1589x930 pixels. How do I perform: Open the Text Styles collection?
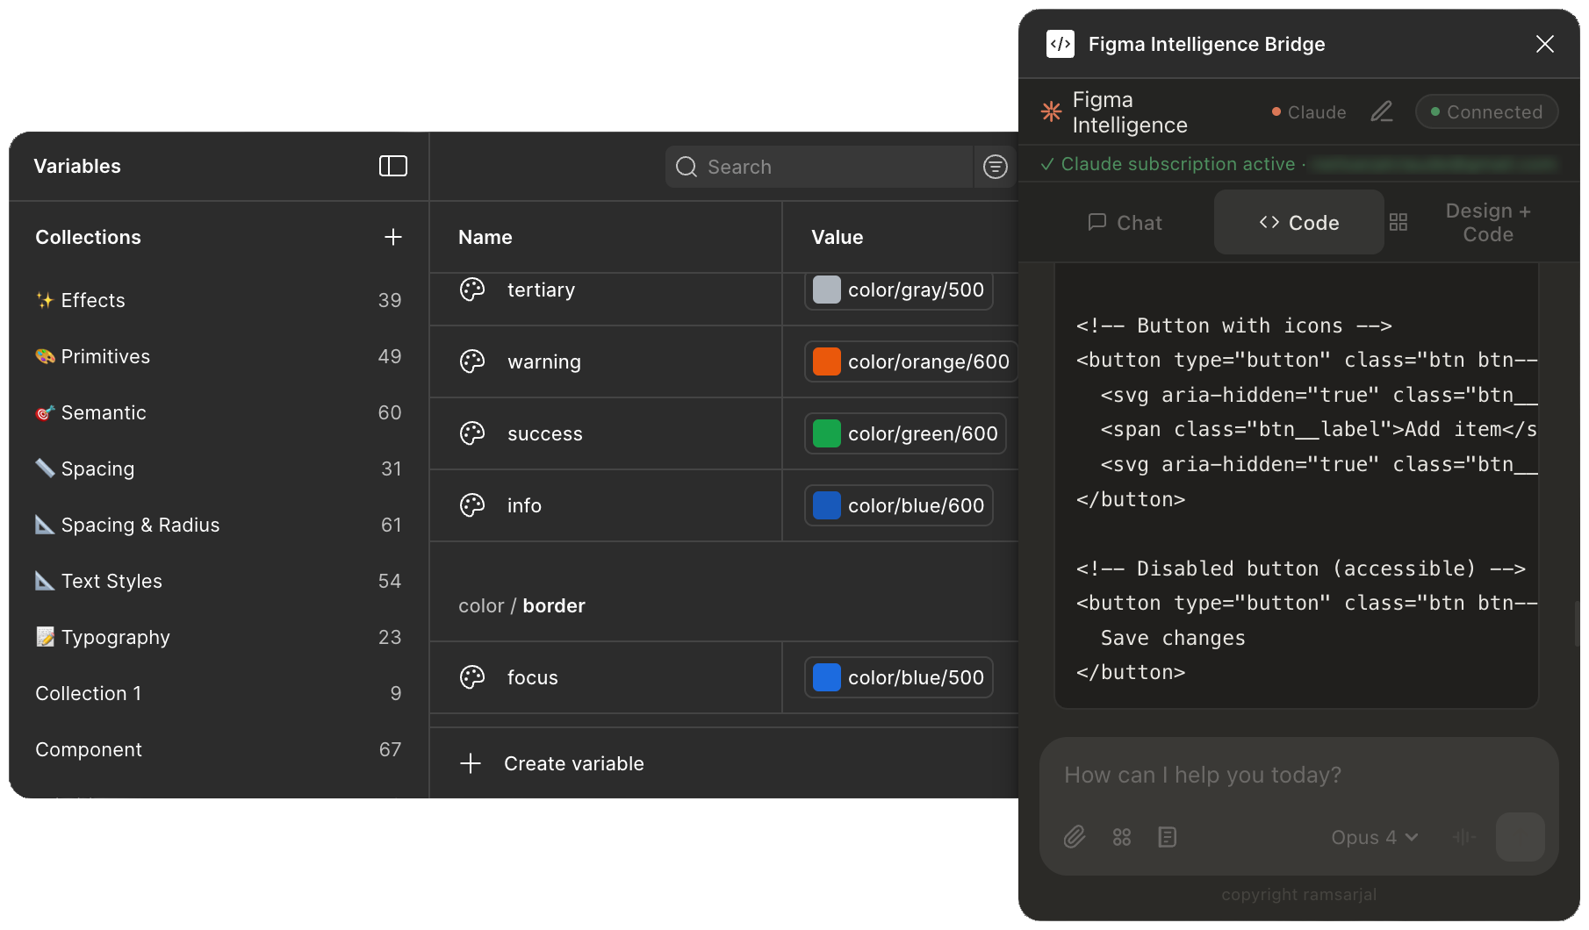(218, 581)
